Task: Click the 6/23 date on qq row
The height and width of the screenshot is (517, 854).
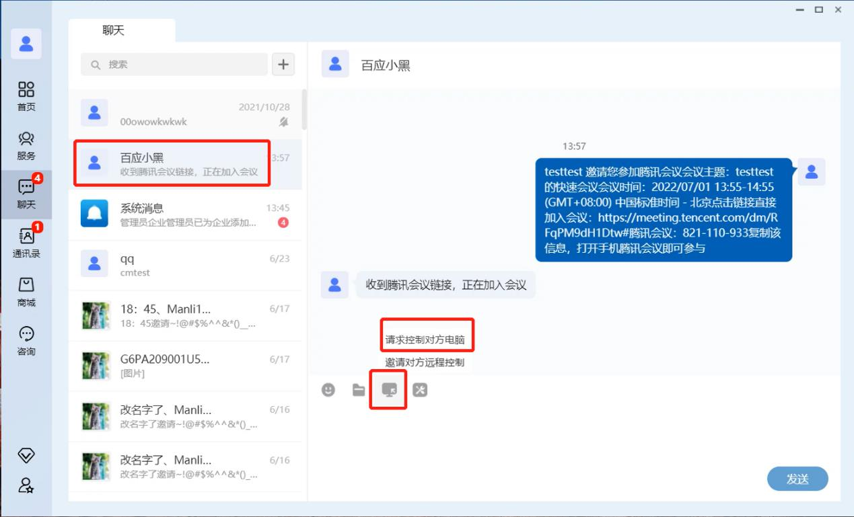Action: [280, 258]
